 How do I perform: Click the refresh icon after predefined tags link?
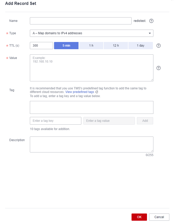(x=97, y=92)
